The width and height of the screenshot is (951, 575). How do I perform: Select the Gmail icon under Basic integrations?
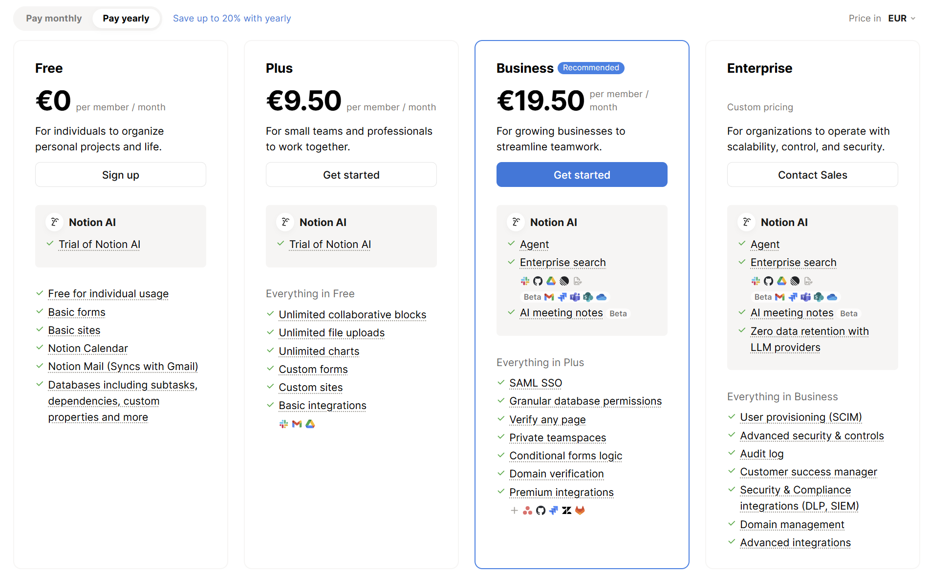pos(297,424)
